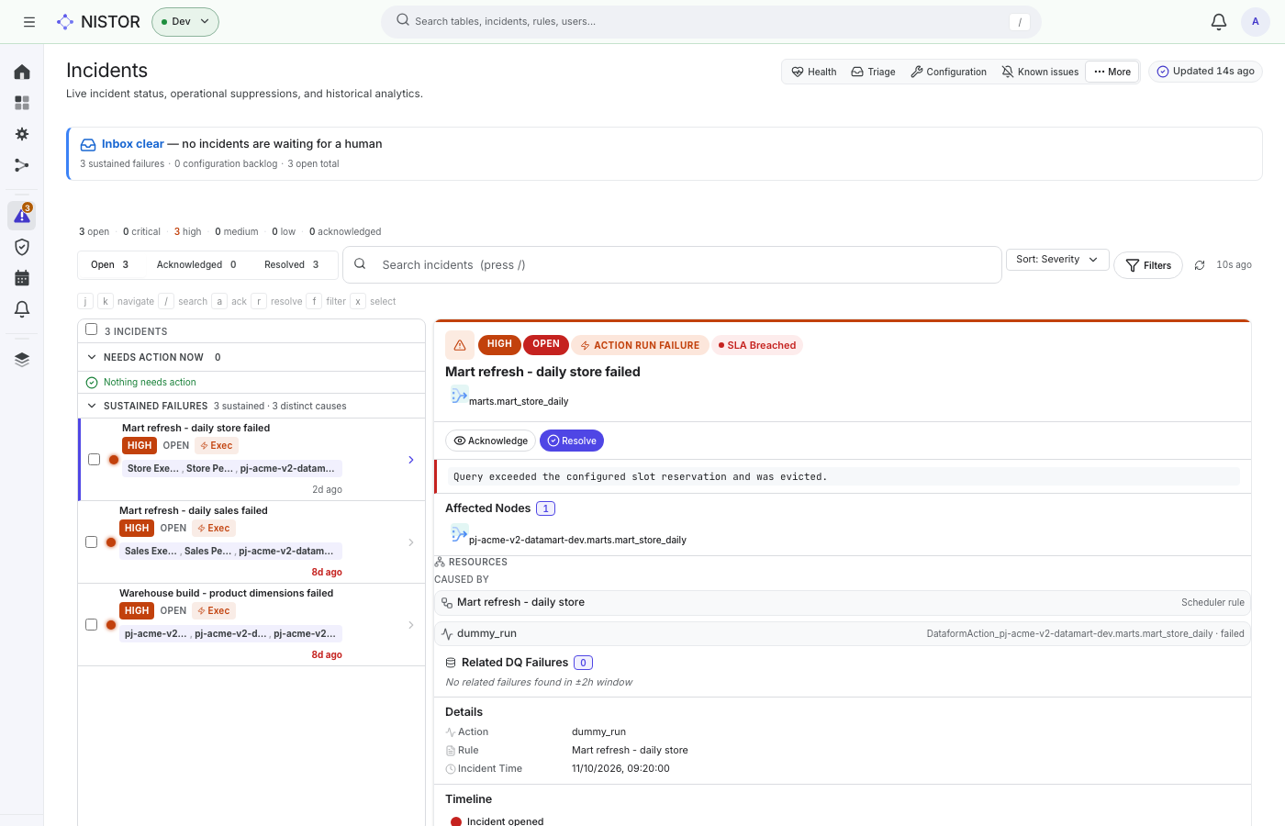Click the marts.mart_store_daily node icon
This screenshot has width=1285, height=826.
tap(459, 396)
